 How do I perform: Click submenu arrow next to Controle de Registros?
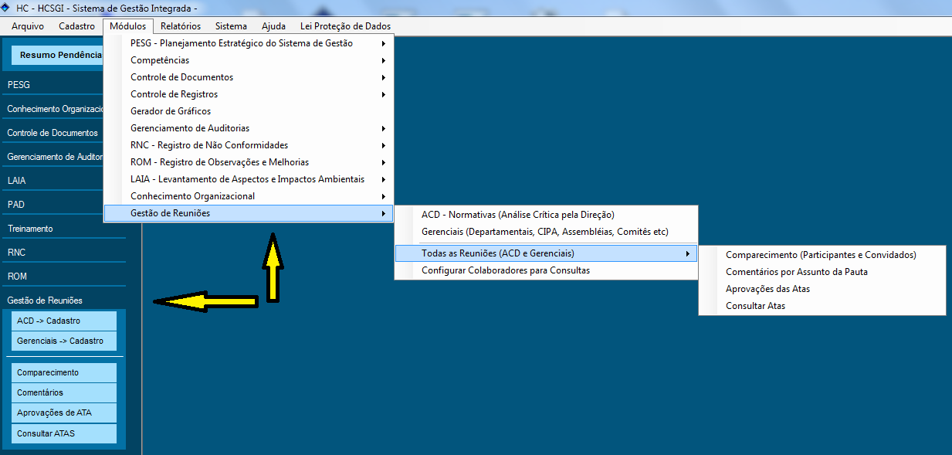384,94
